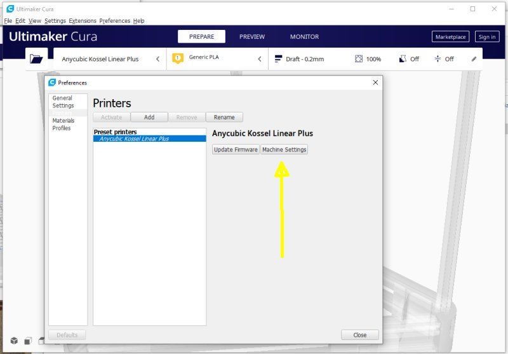Click the disabled Activate button
The width and height of the screenshot is (508, 354).
click(x=112, y=117)
